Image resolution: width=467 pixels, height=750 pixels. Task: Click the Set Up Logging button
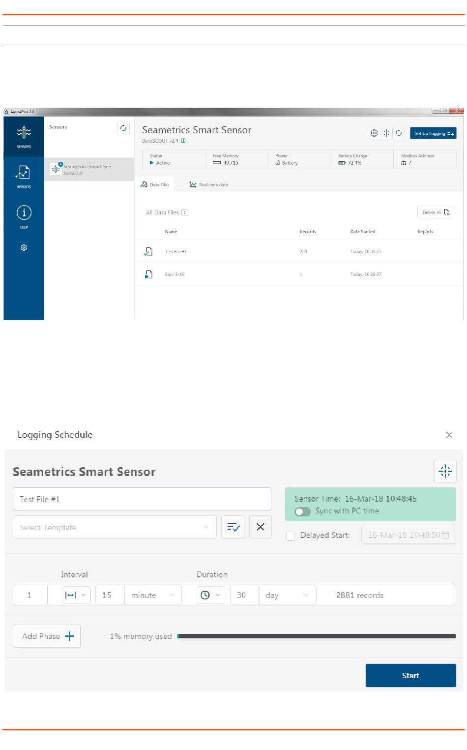tap(433, 133)
